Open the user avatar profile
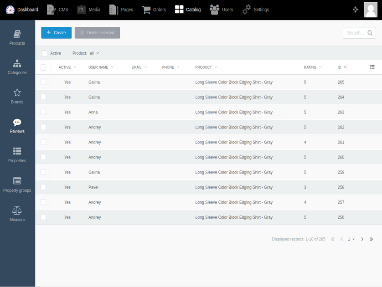The width and height of the screenshot is (382, 287). coord(371,10)
